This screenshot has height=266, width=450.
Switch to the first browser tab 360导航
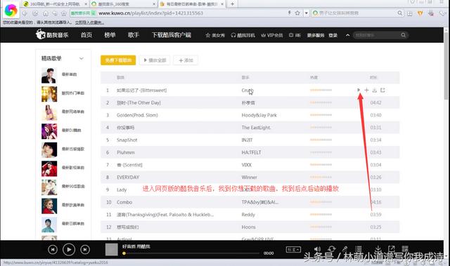(x=55, y=4)
